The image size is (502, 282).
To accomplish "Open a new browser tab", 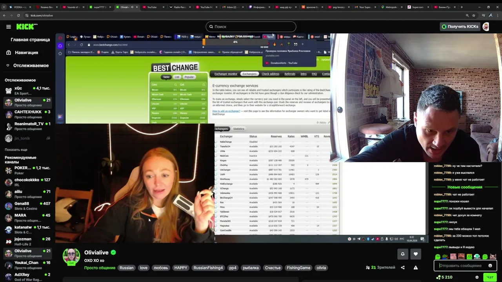I will 462,7.
